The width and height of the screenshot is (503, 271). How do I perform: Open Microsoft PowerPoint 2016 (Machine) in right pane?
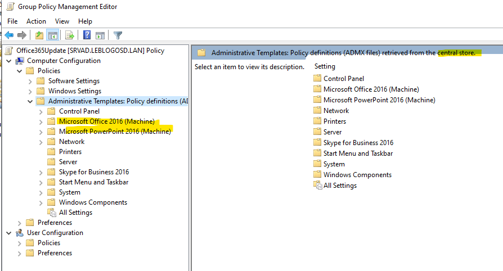tap(379, 100)
